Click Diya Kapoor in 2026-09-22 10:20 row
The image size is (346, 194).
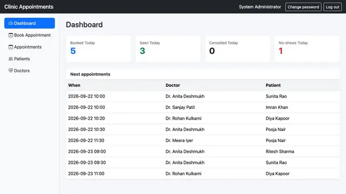(277, 119)
